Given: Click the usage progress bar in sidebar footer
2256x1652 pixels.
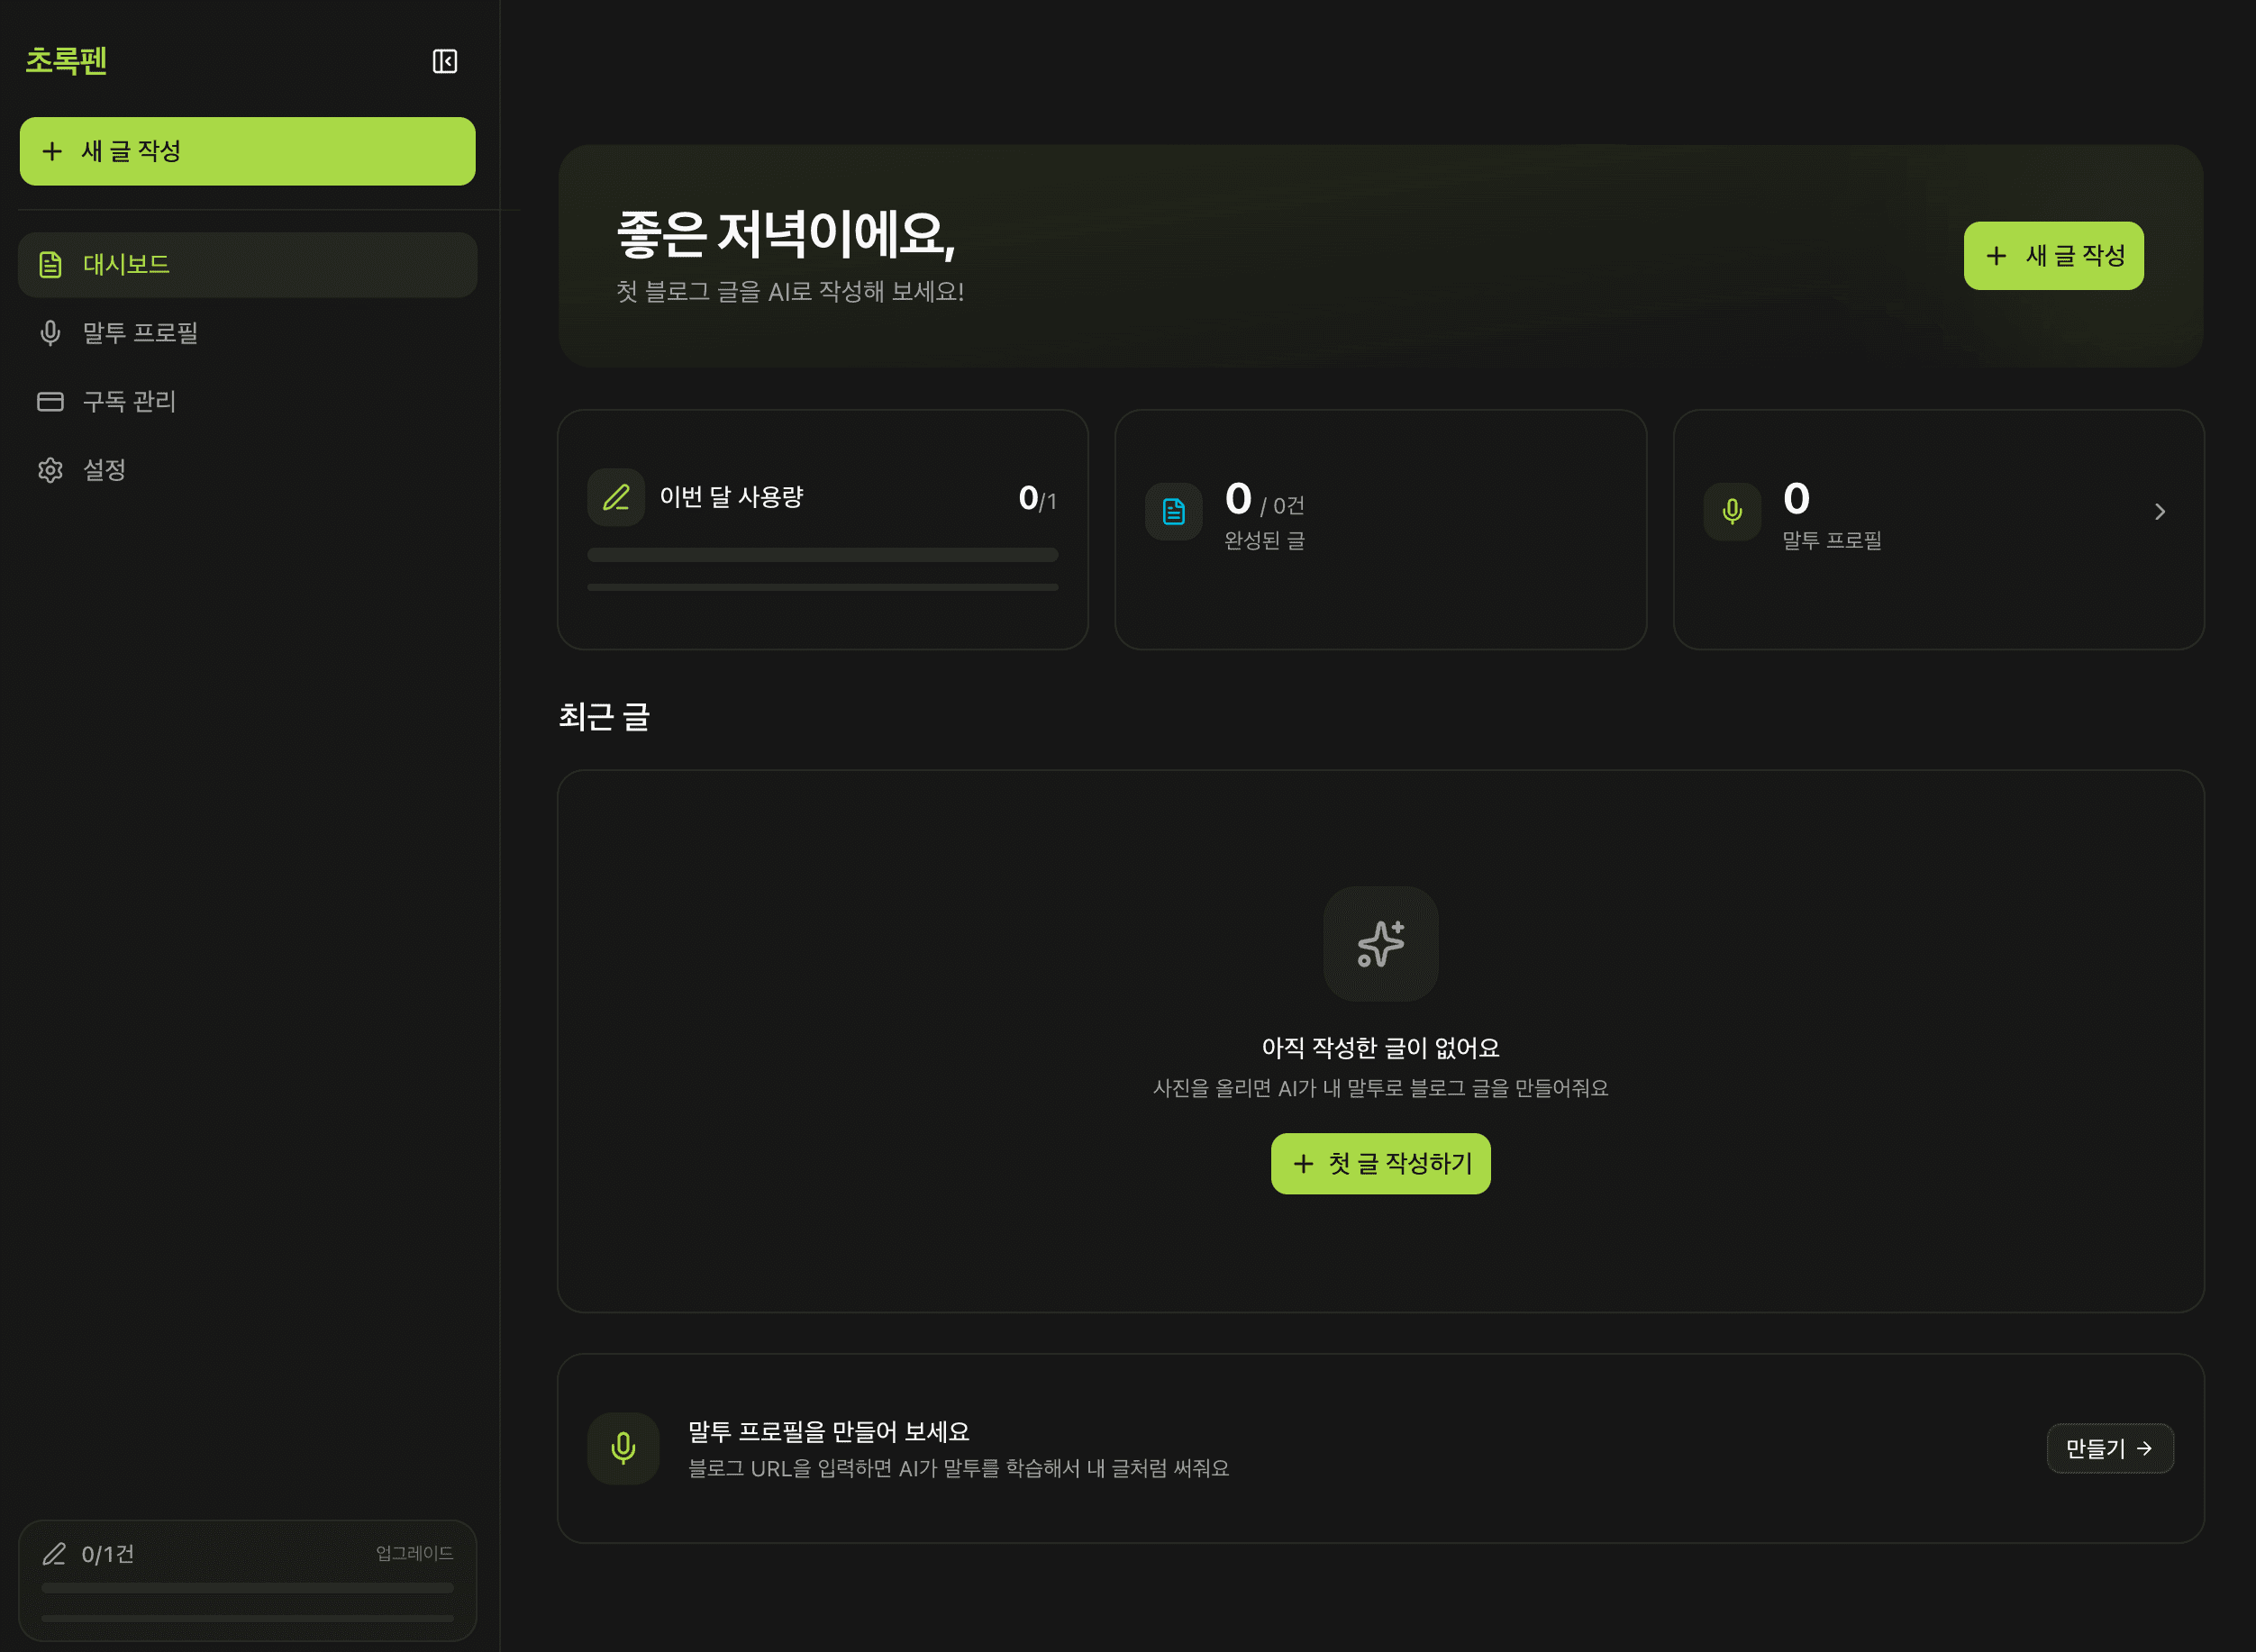Looking at the screenshot, I should pyautogui.click(x=247, y=1588).
